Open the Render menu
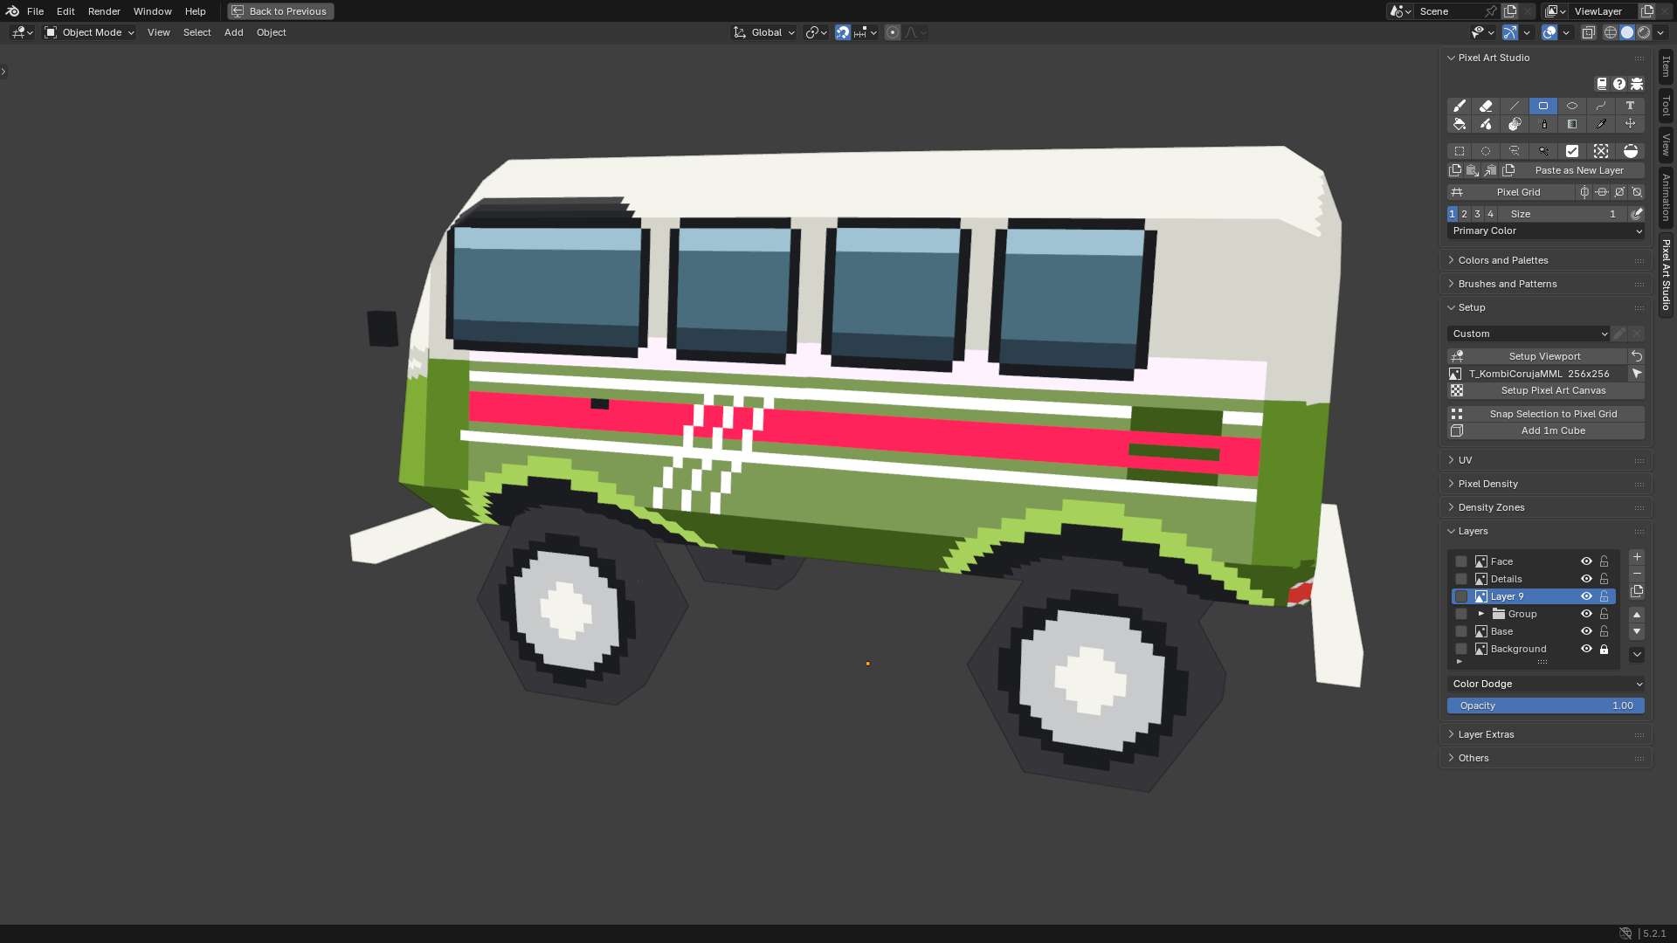Viewport: 1677px width, 943px height. coord(104,11)
